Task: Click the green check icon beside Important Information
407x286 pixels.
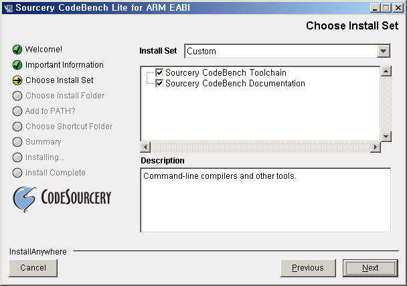Action: tap(17, 65)
